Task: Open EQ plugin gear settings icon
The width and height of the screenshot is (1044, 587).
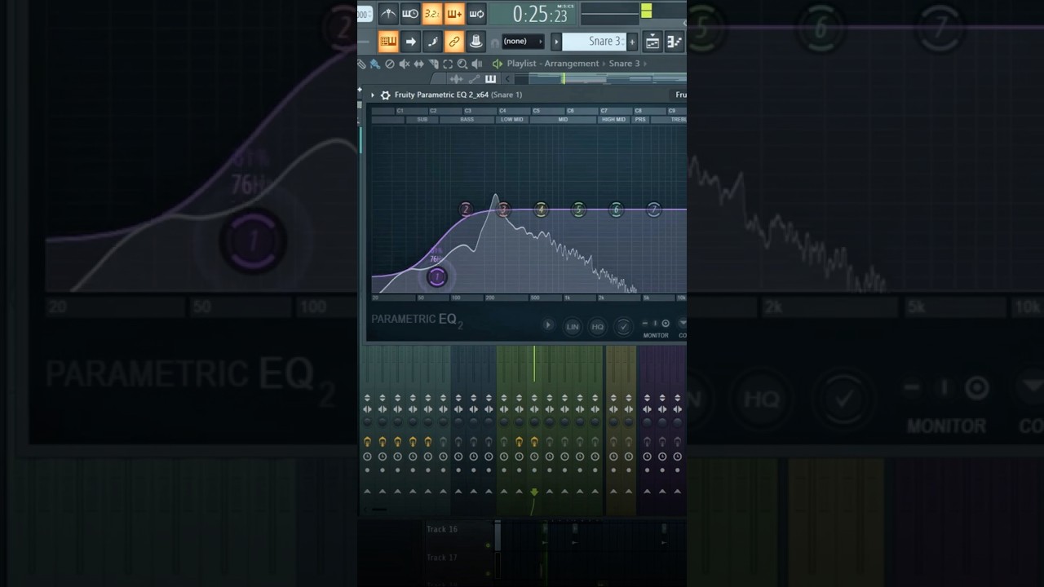Action: tap(386, 95)
